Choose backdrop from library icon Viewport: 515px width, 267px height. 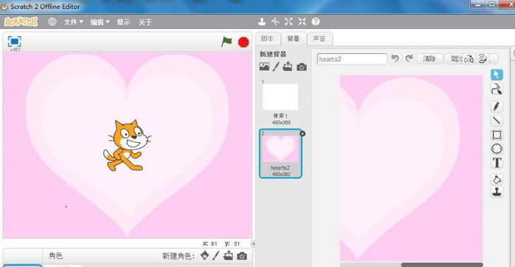click(264, 67)
